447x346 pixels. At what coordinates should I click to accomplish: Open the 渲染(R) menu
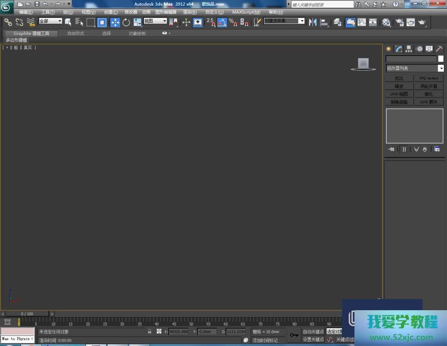point(190,12)
